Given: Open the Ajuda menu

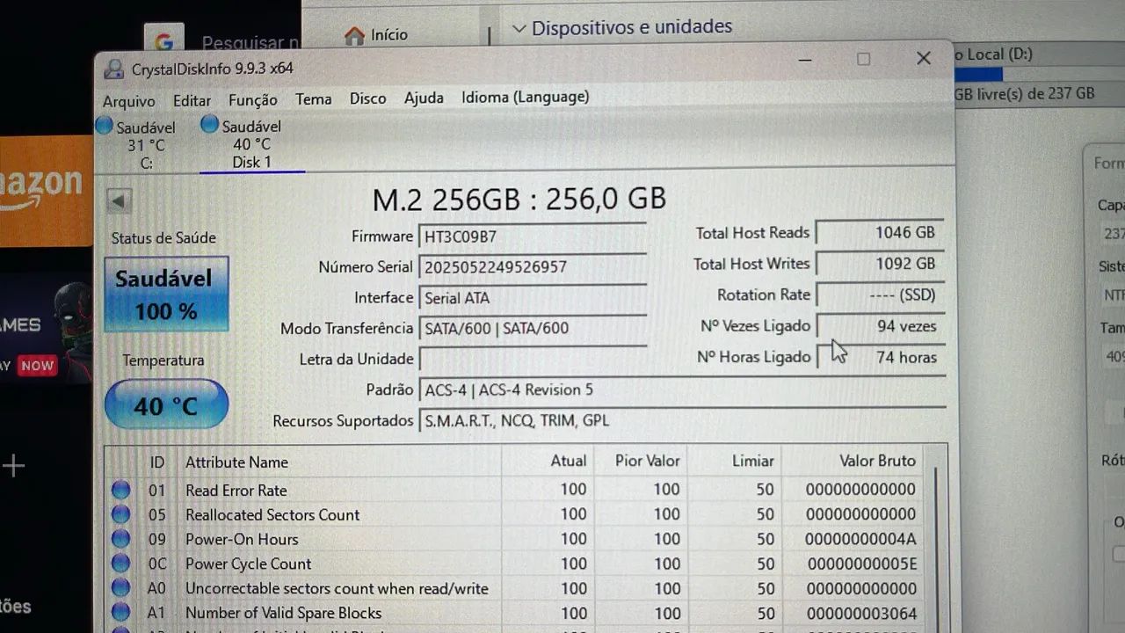Looking at the screenshot, I should point(424,98).
